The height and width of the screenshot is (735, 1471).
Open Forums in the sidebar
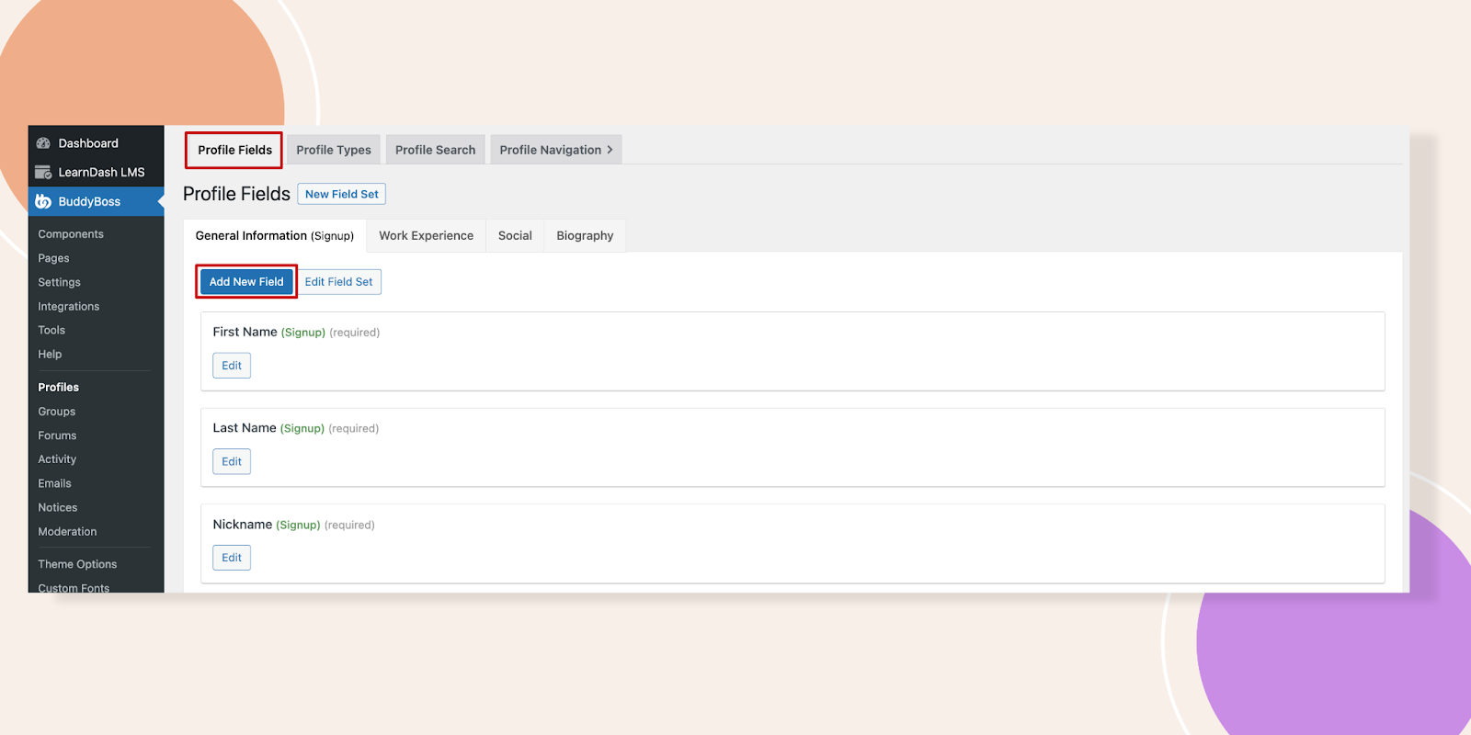coord(57,435)
